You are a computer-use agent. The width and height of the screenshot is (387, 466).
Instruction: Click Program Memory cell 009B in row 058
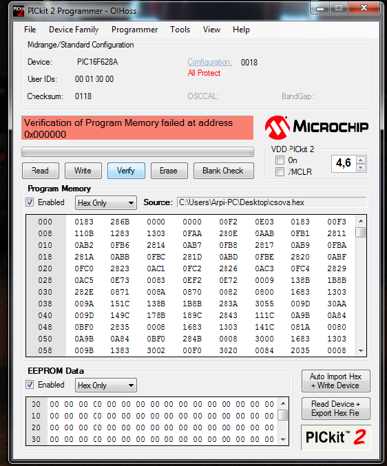click(84, 350)
